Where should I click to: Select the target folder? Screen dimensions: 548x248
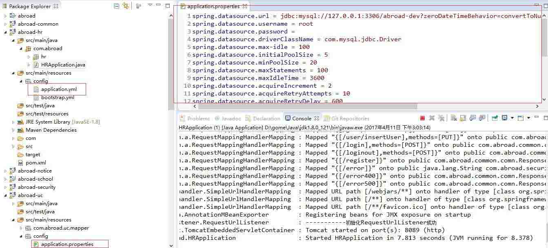pos(33,155)
